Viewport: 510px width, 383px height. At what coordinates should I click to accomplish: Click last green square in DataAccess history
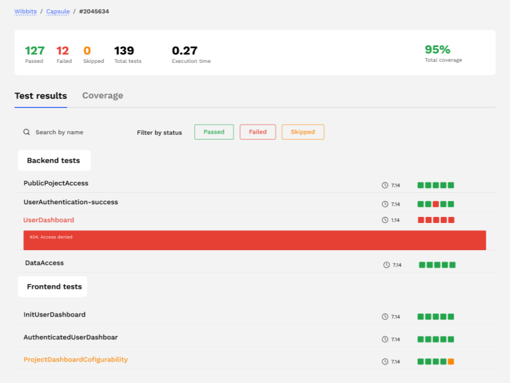point(453,265)
